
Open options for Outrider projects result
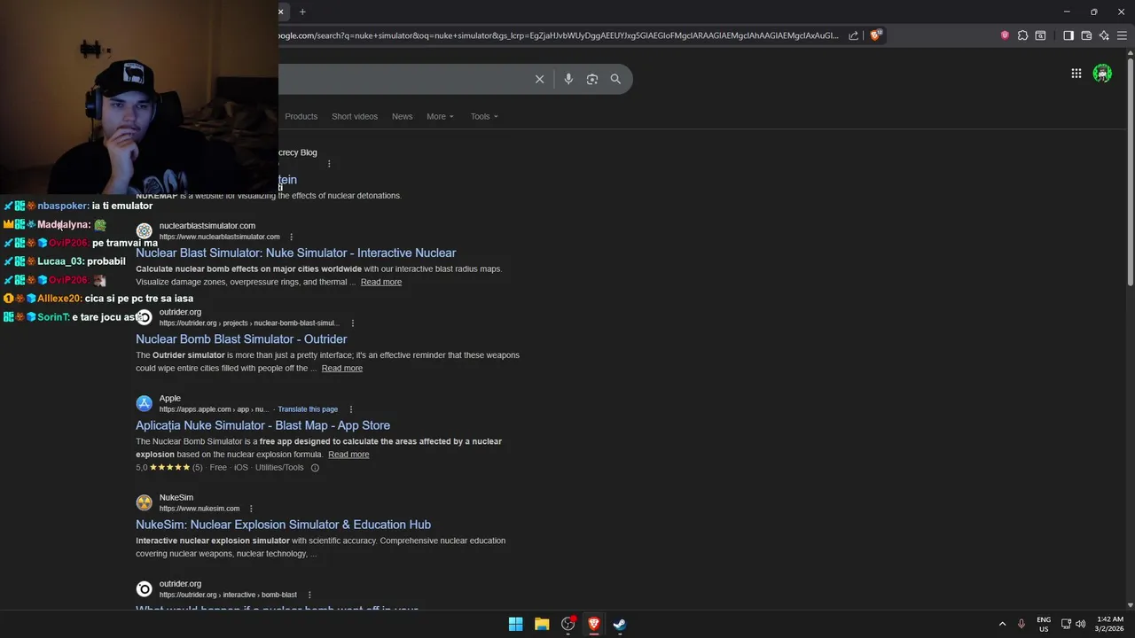[353, 323]
